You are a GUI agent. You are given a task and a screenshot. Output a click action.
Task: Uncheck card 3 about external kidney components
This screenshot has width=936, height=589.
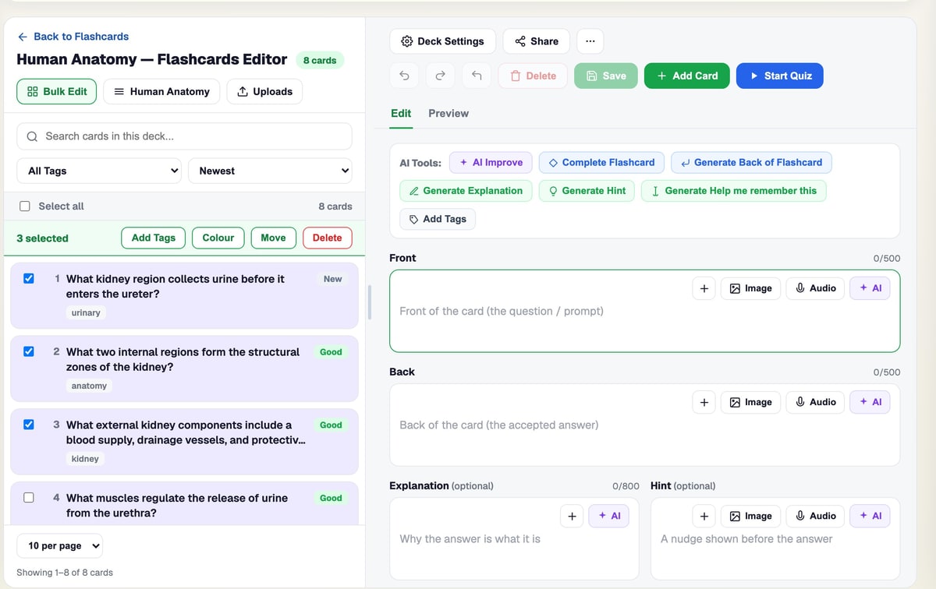pos(29,425)
